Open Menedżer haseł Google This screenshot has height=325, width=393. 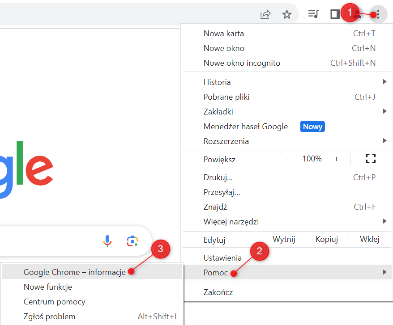(245, 127)
